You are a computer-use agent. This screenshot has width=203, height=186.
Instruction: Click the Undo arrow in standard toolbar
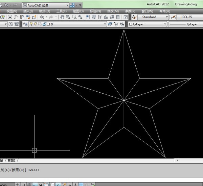(42, 17)
